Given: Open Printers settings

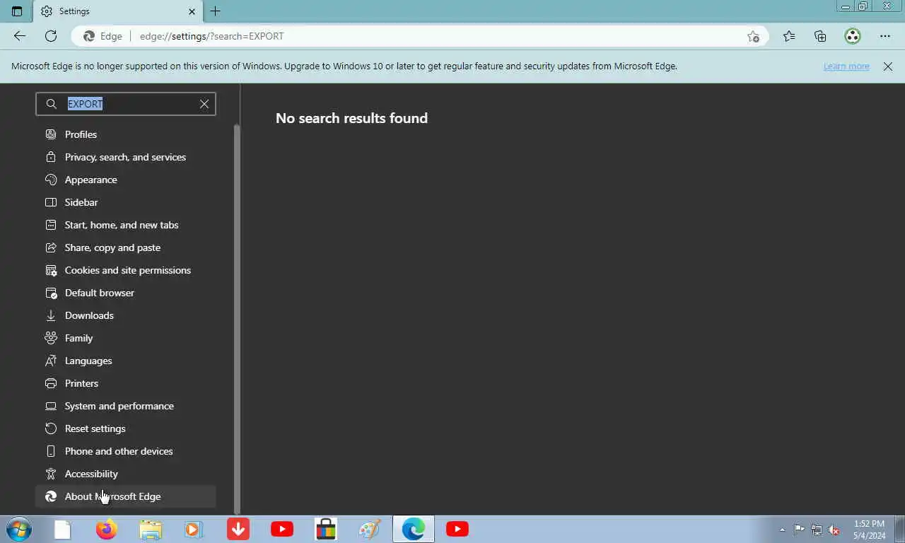Looking at the screenshot, I should 126,383.
